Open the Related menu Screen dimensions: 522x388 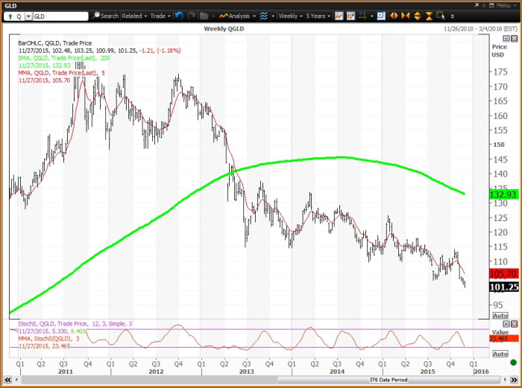[134, 16]
